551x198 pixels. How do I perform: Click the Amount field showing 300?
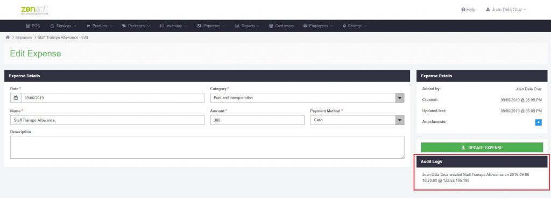(x=257, y=120)
